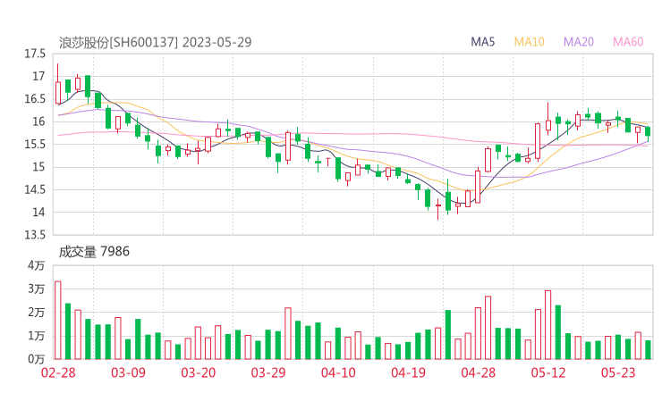Click the last green volume bar at far right
This screenshot has width=662, height=393.
tap(648, 350)
